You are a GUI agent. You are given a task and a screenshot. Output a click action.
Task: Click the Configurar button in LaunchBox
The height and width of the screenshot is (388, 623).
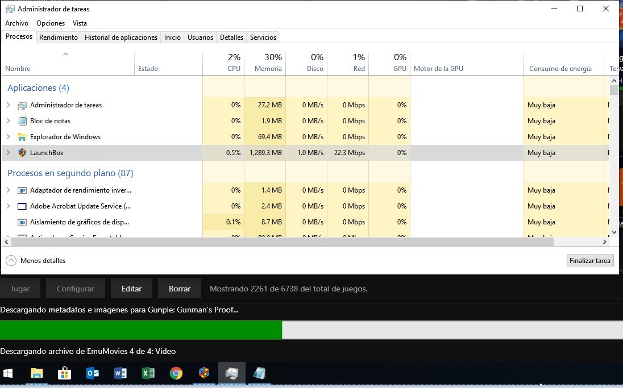pos(76,289)
